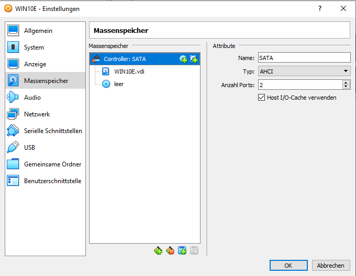
Task: Click the WIN10E.vdi hard disk icon
Action: click(x=106, y=71)
